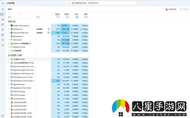Sort by the 55% memory column

click(x=65, y=16)
